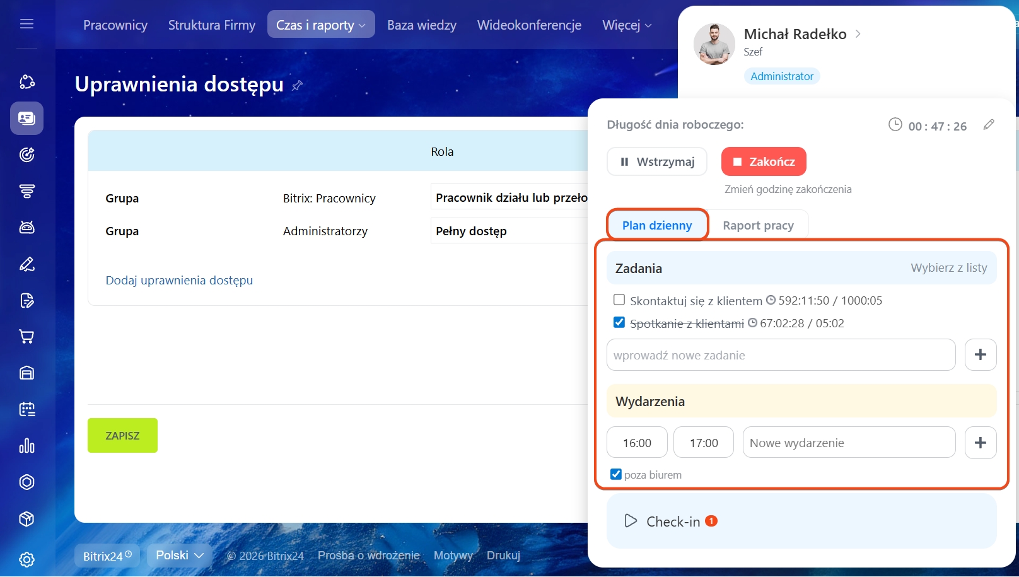Toggle the poza biurem checkbox
This screenshot has height=577, width=1019.
[616, 474]
